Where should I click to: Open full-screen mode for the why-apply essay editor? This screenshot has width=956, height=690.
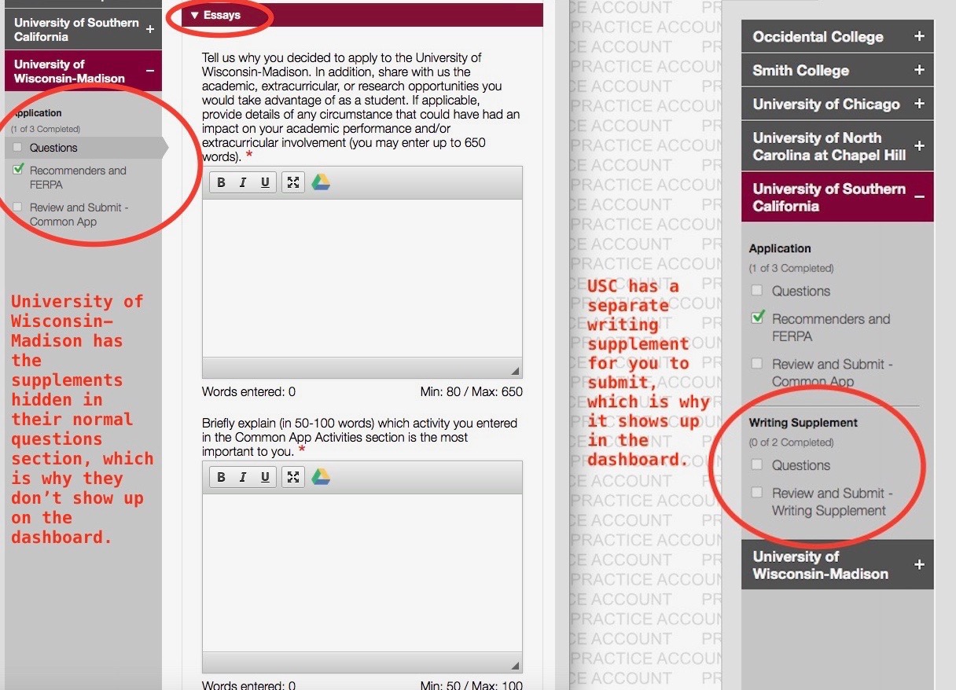click(293, 182)
